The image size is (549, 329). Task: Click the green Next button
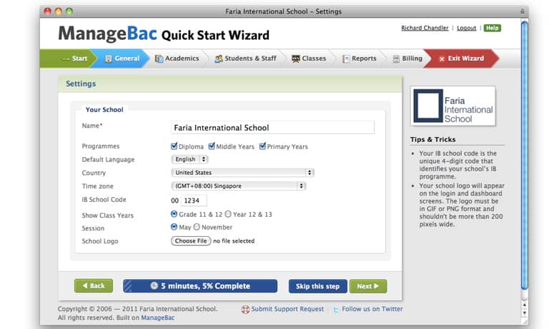pyautogui.click(x=368, y=286)
